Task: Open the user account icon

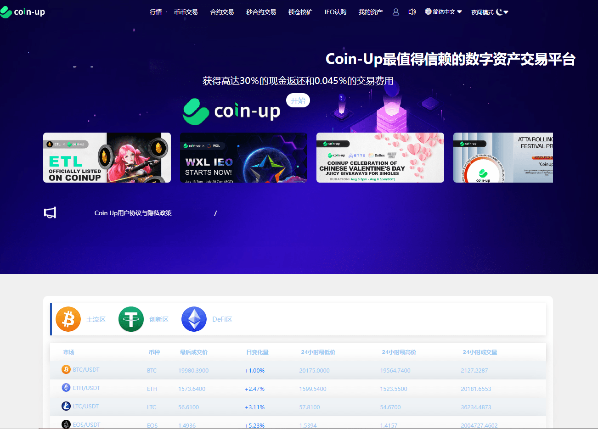Action: click(x=396, y=12)
